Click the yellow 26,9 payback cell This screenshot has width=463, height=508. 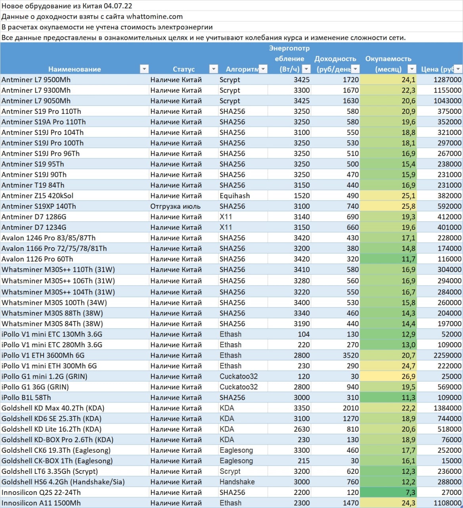(x=388, y=376)
